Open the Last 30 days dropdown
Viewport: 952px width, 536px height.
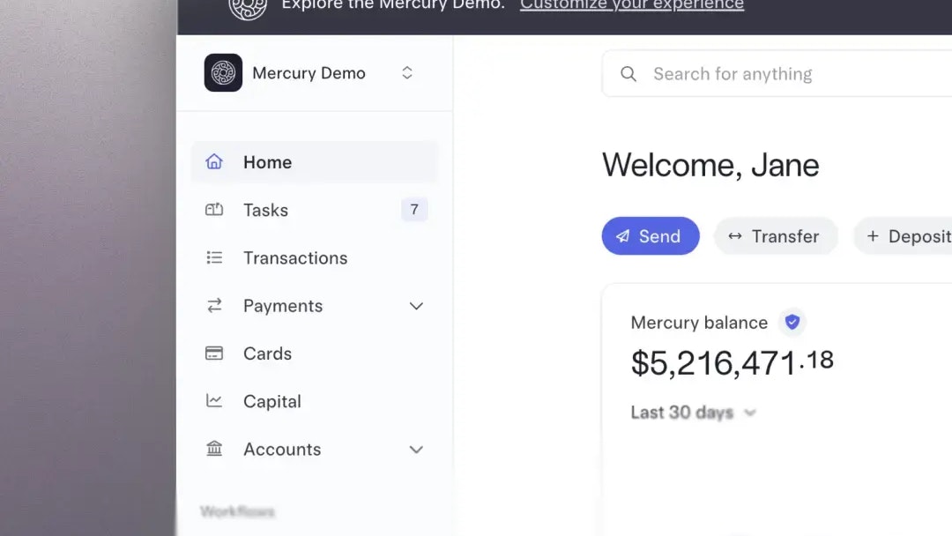695,412
